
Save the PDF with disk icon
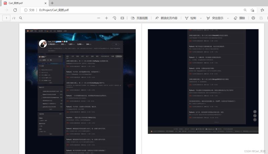pos(261,18)
